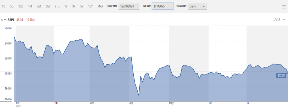Remove AAPL series with the X icon
Screen dimensions: 290x109
2,20
